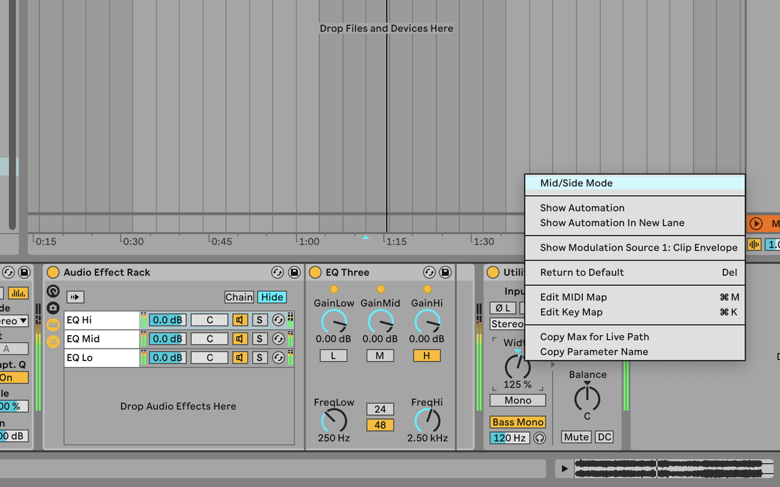Toggle the rack's chain list view icon
Viewport: 780px width, 487px height.
coord(53,341)
